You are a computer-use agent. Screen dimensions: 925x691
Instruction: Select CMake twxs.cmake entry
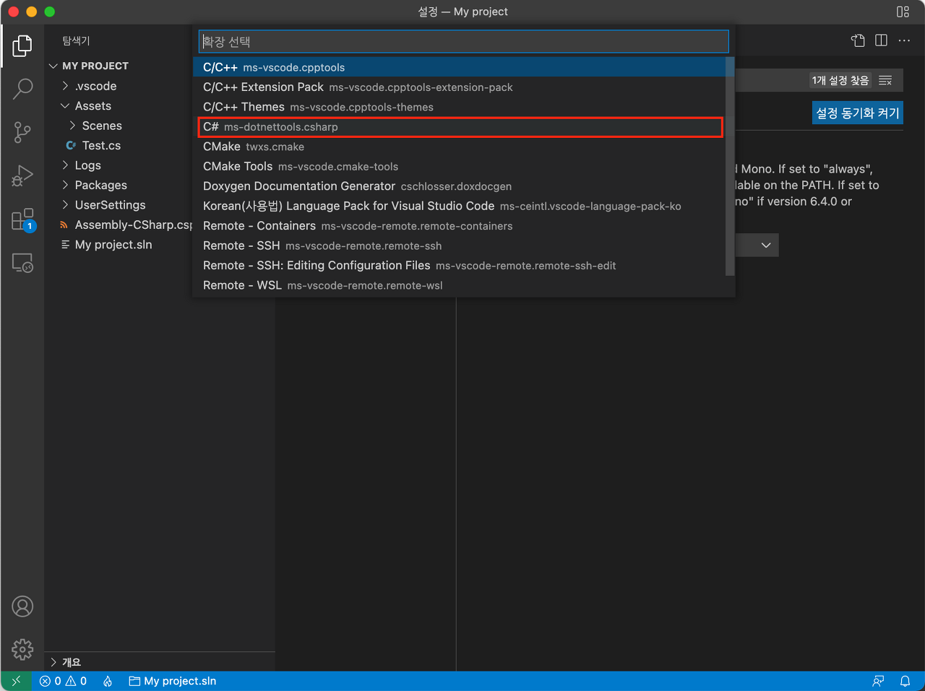[x=459, y=147]
